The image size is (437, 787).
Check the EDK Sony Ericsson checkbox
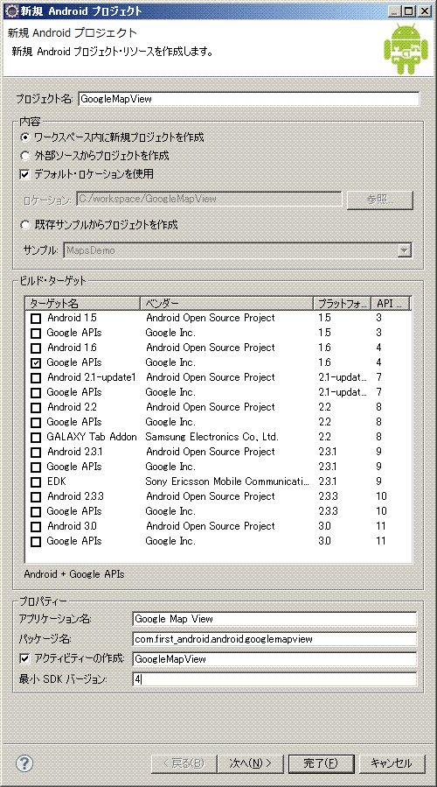coord(36,481)
